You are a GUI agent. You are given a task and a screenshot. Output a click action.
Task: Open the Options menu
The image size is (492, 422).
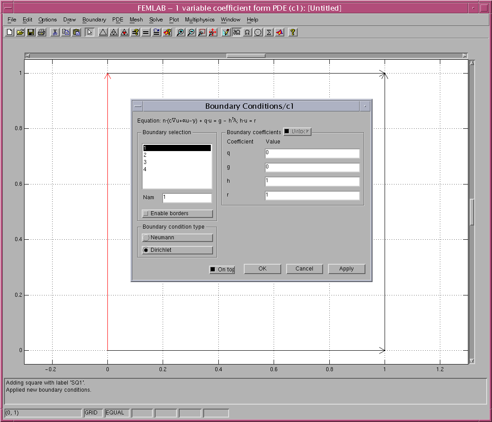[47, 20]
